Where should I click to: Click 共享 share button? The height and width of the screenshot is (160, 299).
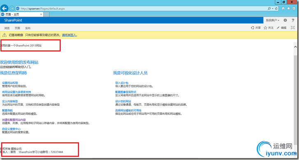click(256, 28)
